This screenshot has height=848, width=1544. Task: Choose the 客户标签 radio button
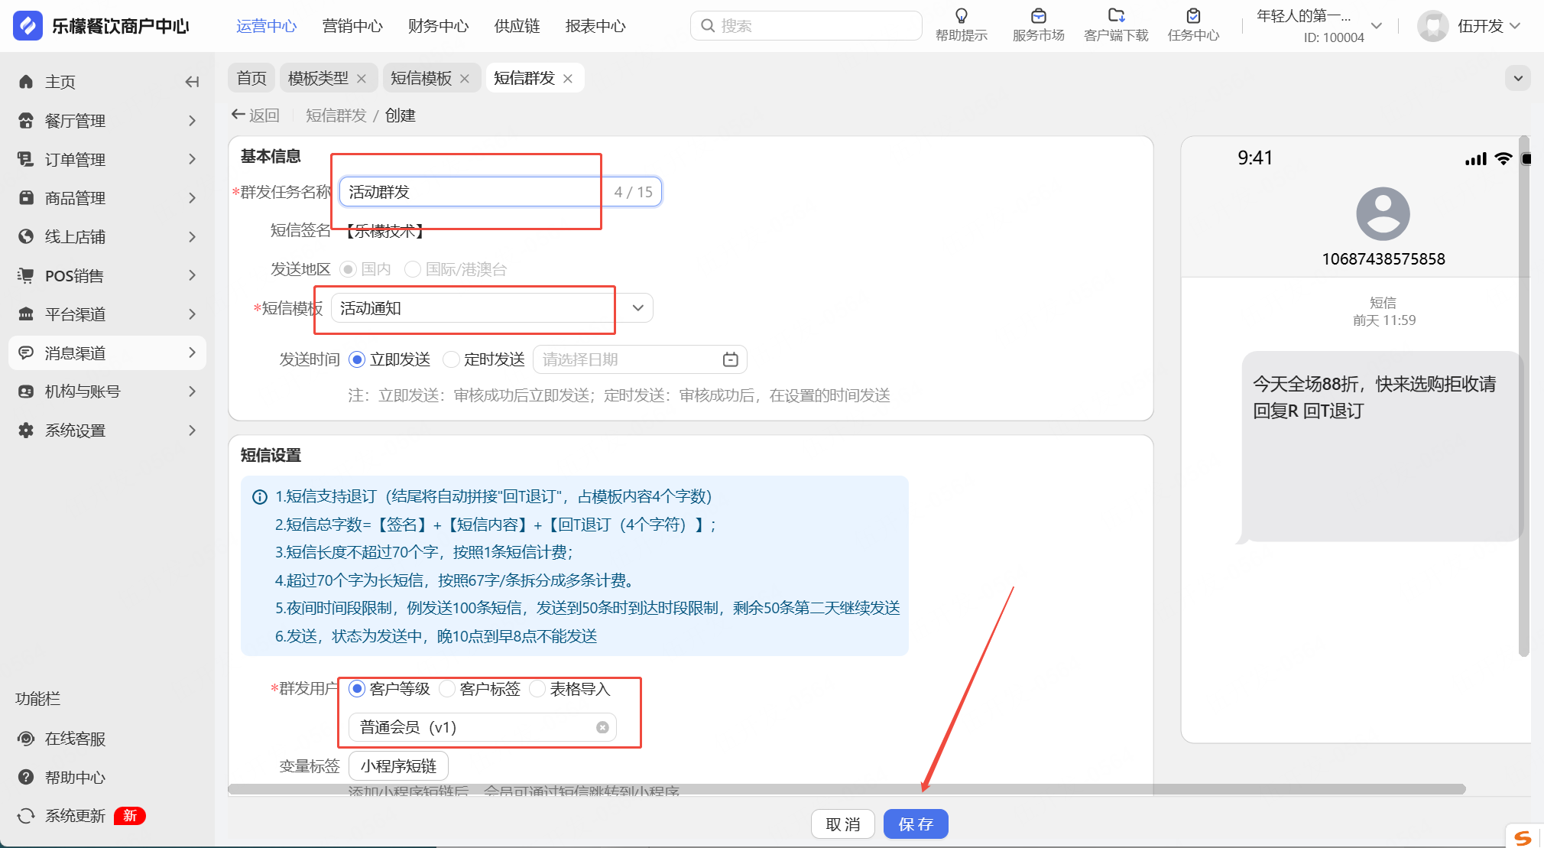[447, 689]
